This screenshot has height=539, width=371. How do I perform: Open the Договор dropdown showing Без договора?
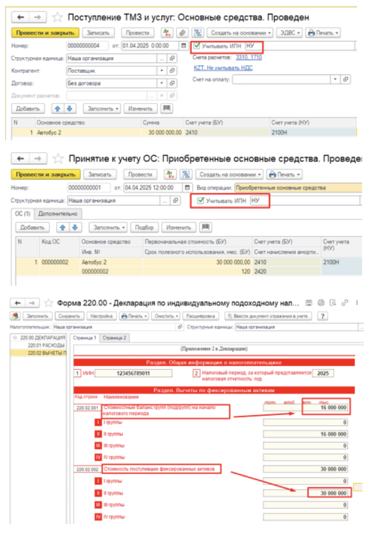click(161, 83)
